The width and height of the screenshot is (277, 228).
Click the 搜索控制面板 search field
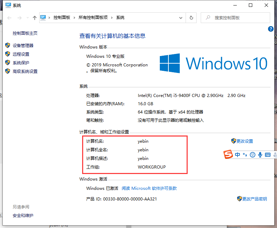[235, 18]
